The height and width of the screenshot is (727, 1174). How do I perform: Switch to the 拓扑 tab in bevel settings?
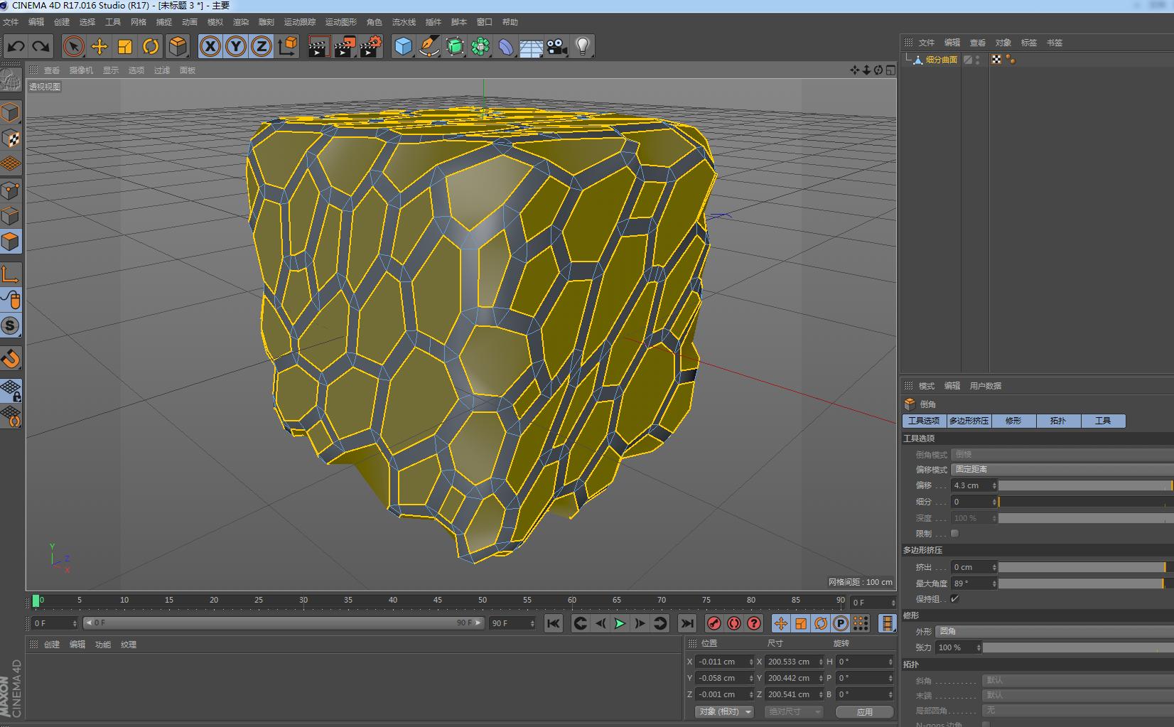point(1058,421)
